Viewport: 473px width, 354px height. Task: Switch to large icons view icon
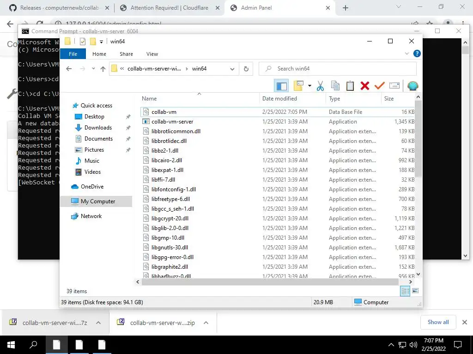pos(415,291)
